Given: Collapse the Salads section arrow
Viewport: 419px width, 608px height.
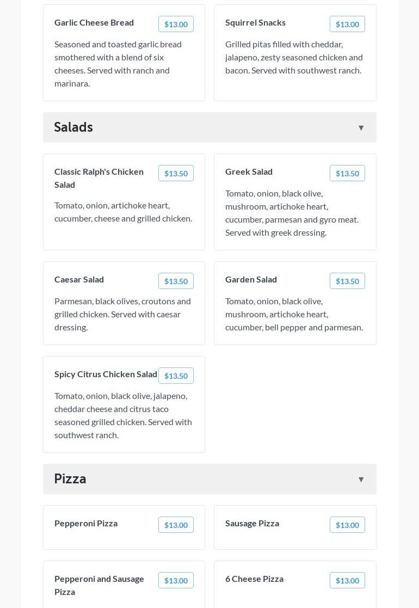Looking at the screenshot, I should 361,128.
